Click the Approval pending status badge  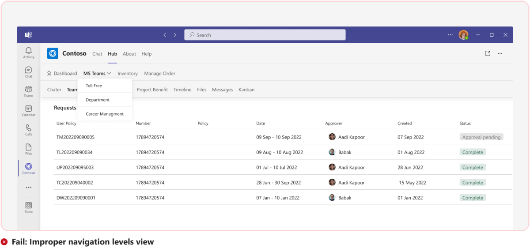coord(481,137)
